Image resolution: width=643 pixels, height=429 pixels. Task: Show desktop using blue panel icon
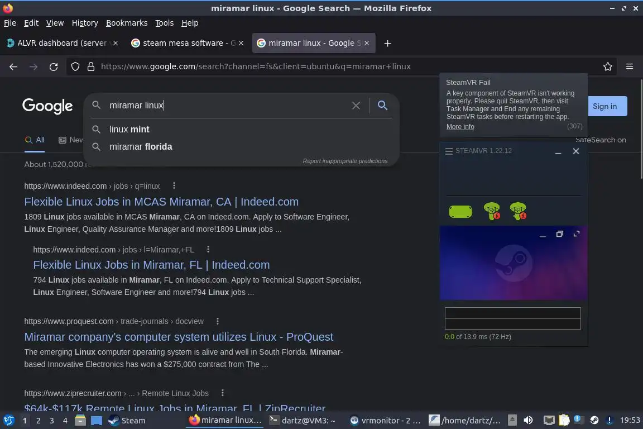[x=97, y=421]
